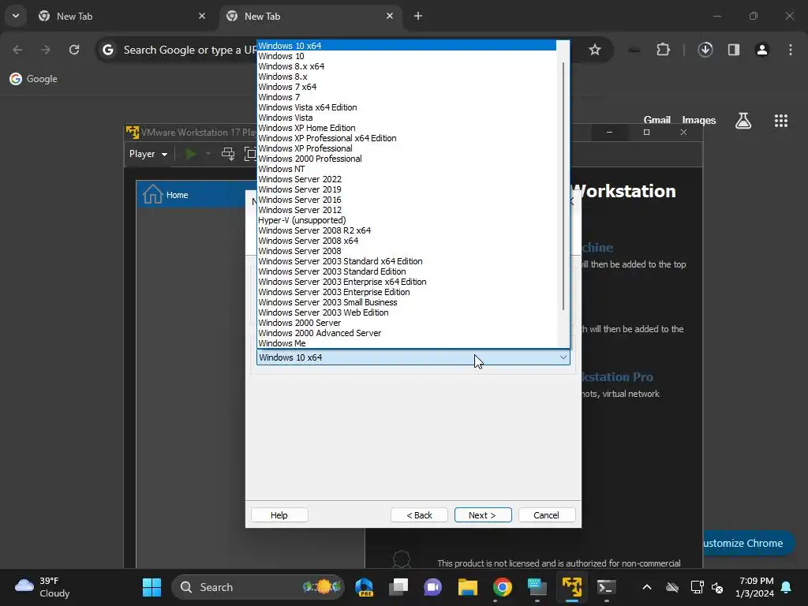Open the Images link
The height and width of the screenshot is (606, 808).
click(699, 120)
